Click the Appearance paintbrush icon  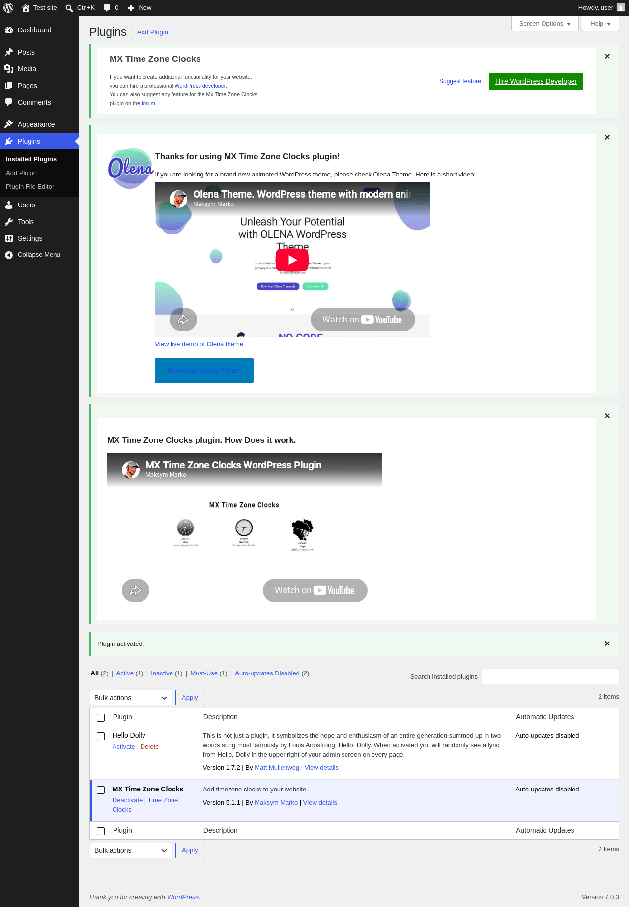pos(9,124)
